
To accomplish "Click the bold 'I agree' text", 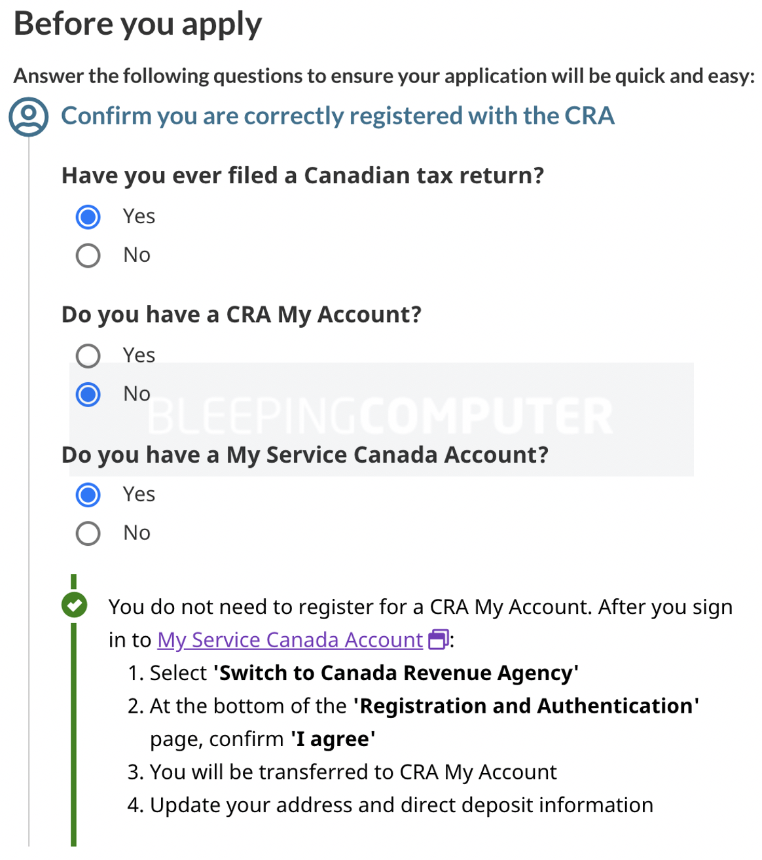I will [333, 739].
